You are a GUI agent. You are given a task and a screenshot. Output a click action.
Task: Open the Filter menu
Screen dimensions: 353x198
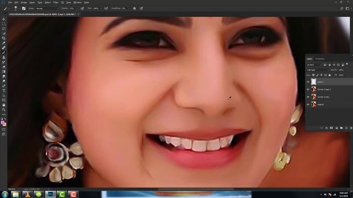click(56, 2)
